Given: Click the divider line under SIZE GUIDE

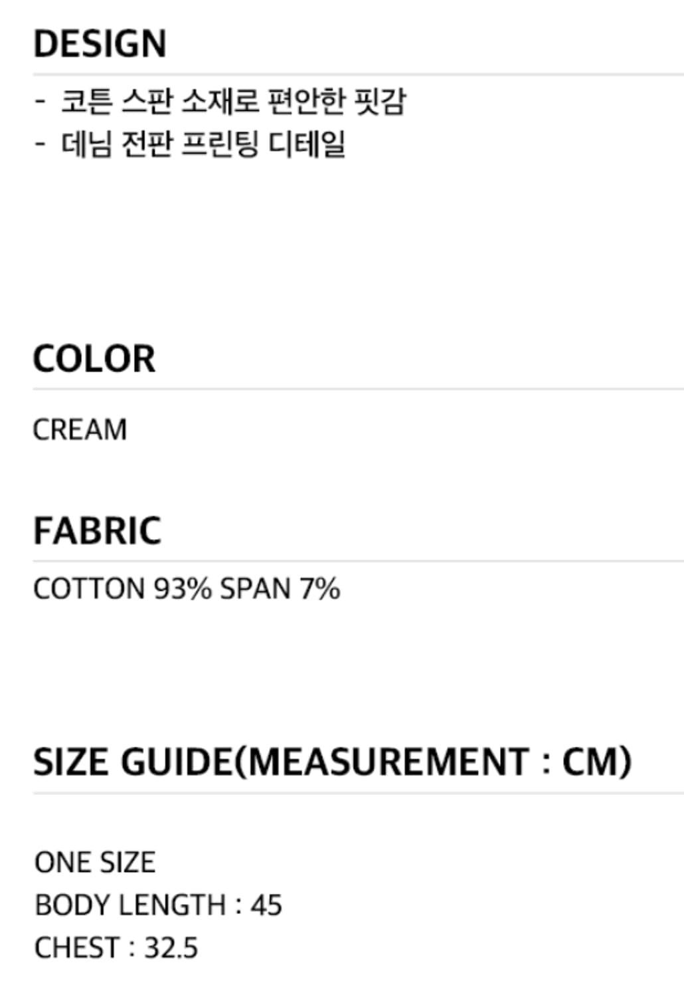Looking at the screenshot, I should [359, 793].
